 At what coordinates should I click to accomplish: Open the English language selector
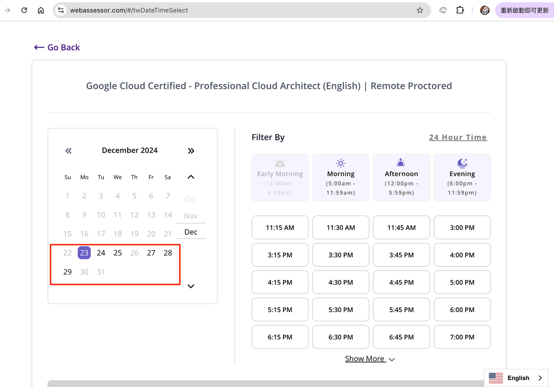tap(516, 378)
